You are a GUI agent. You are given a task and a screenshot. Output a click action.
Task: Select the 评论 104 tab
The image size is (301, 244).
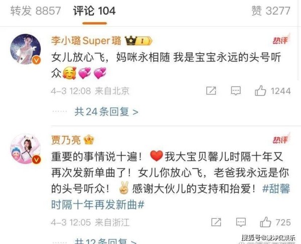[94, 11]
